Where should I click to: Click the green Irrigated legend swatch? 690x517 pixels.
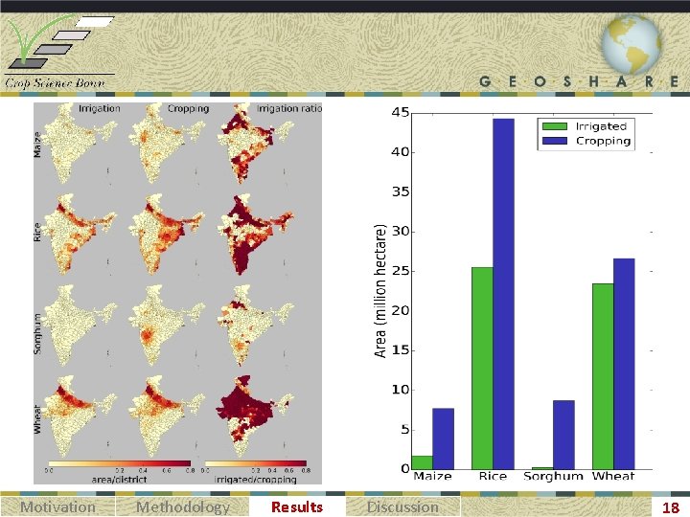coord(554,126)
